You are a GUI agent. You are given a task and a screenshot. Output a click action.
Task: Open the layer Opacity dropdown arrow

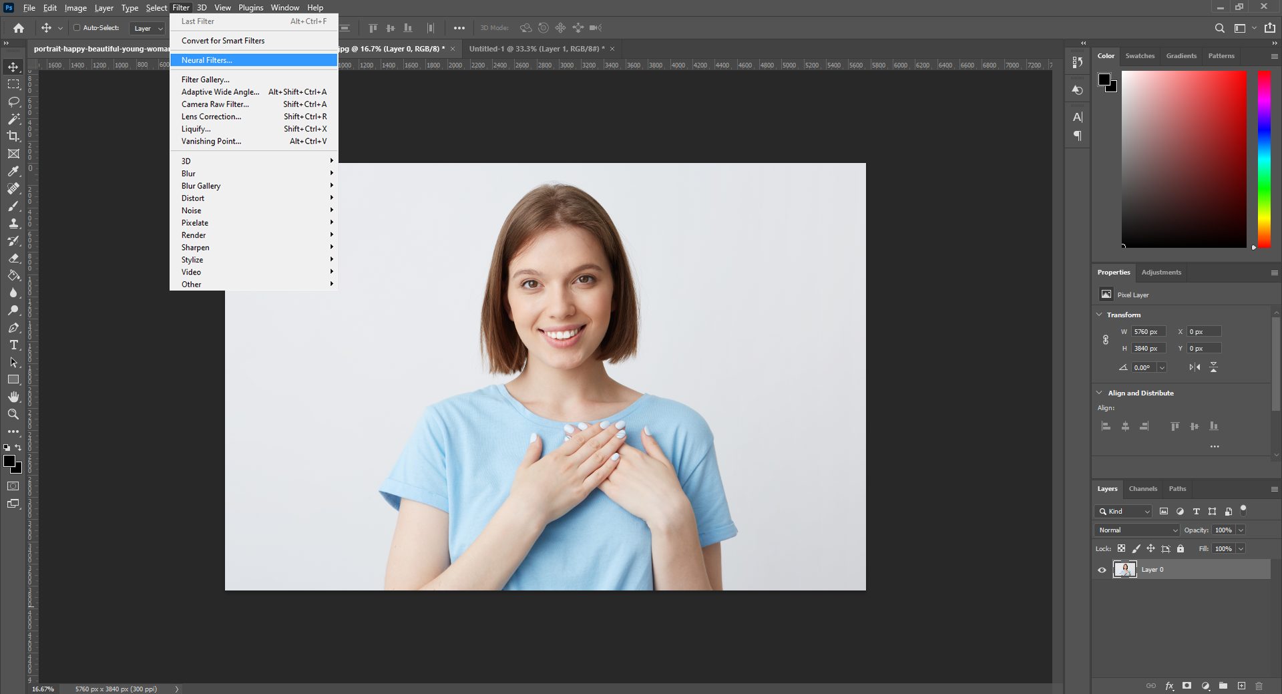pyautogui.click(x=1241, y=530)
